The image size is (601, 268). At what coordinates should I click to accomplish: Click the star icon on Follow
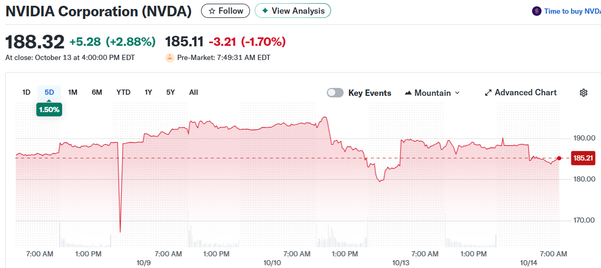(x=212, y=11)
